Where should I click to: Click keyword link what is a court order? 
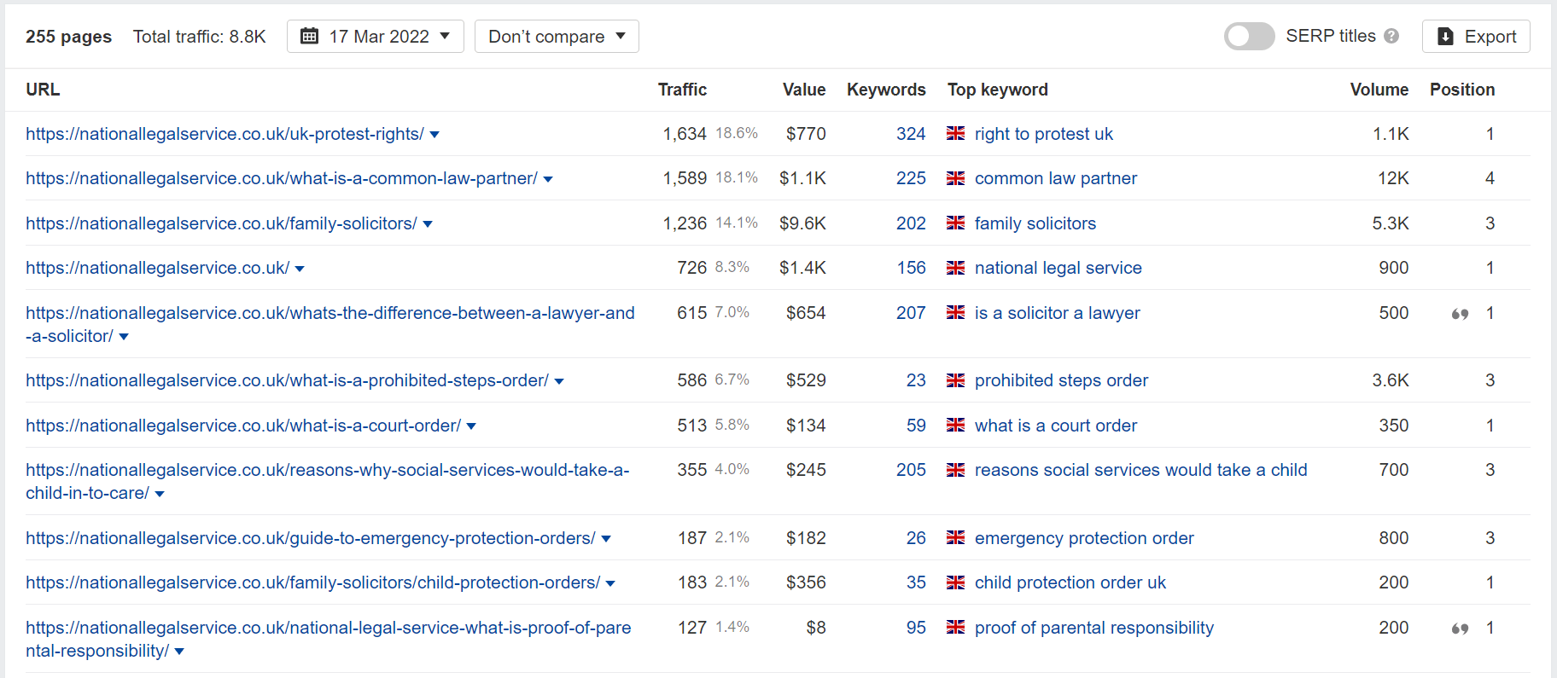tap(1056, 426)
